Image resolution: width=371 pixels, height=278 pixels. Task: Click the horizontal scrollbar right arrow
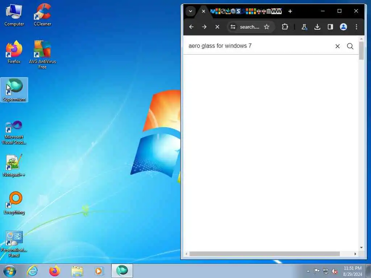(x=355, y=254)
